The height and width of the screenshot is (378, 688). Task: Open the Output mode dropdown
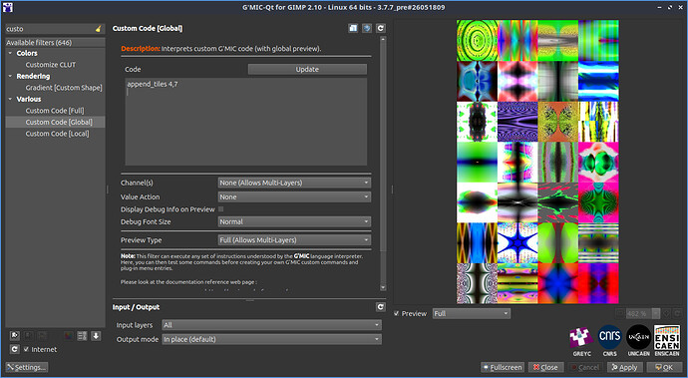[x=271, y=339]
